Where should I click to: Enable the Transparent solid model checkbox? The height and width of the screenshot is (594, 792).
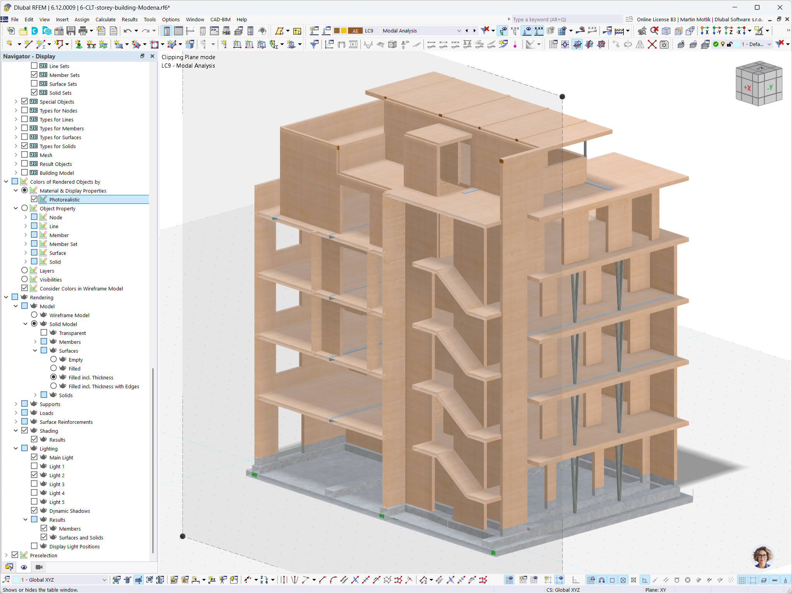(44, 333)
